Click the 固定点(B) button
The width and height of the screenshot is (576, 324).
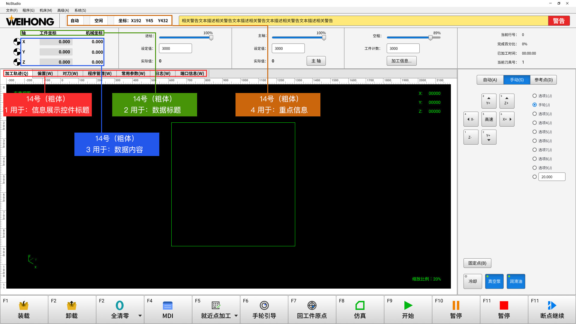pos(477,263)
